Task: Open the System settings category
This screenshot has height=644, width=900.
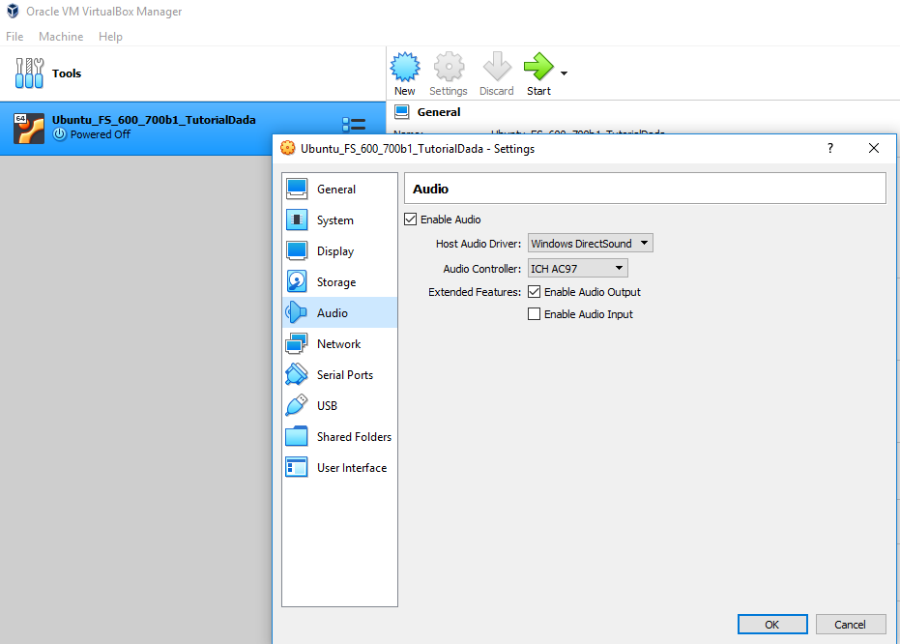Action: [x=334, y=220]
